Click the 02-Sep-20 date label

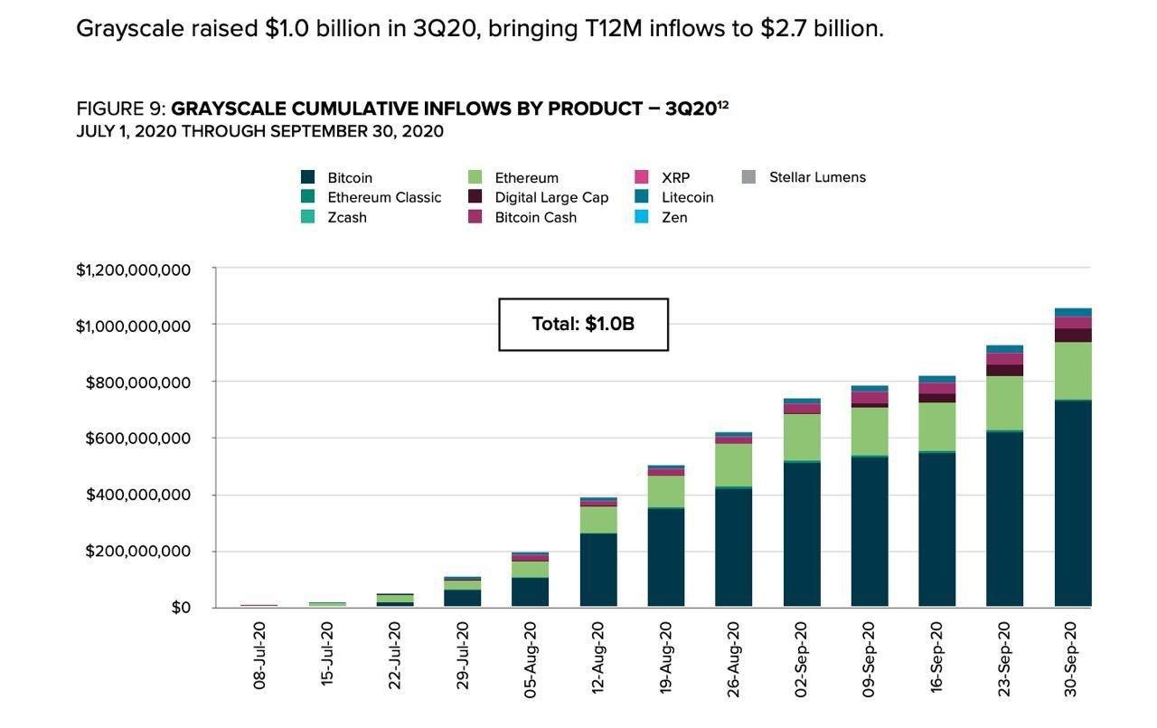tap(802, 658)
